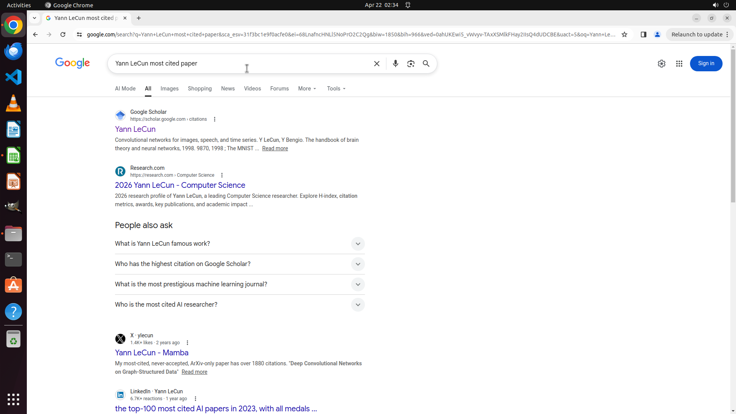Image resolution: width=736 pixels, height=414 pixels.
Task: Launch Terminal from the dock
Action: [13, 260]
